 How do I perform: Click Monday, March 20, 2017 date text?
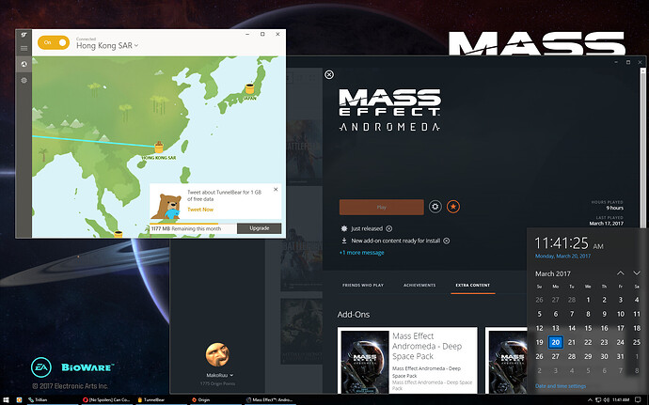pyautogui.click(x=562, y=257)
